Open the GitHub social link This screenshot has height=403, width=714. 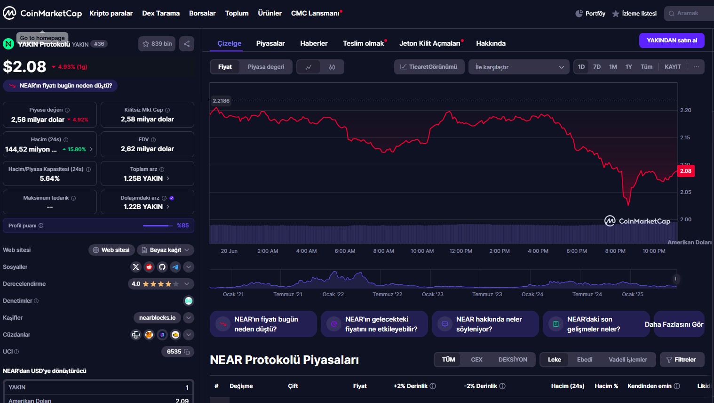pos(162,267)
